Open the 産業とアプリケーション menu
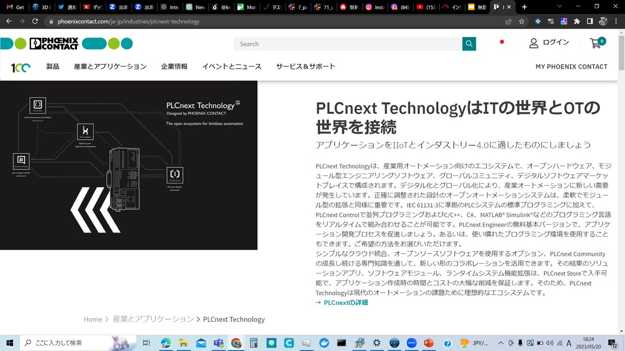Screen dimensions: 625x351 pos(110,67)
